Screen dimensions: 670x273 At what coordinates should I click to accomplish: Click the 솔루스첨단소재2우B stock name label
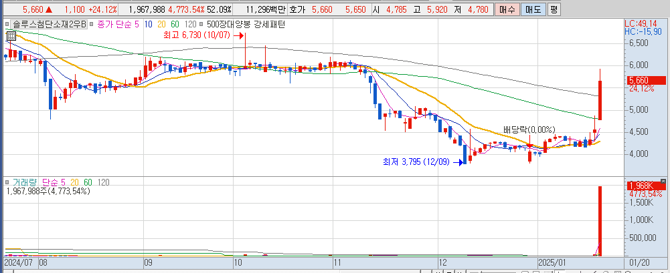point(49,25)
